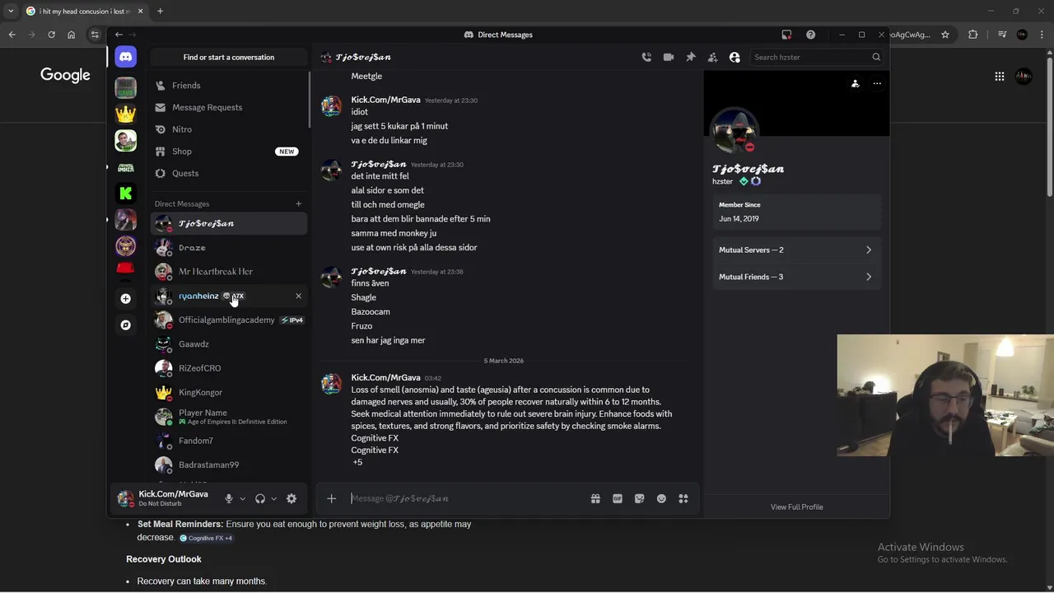Create a new DM with plus icon
The image size is (1054, 593).
click(299, 203)
